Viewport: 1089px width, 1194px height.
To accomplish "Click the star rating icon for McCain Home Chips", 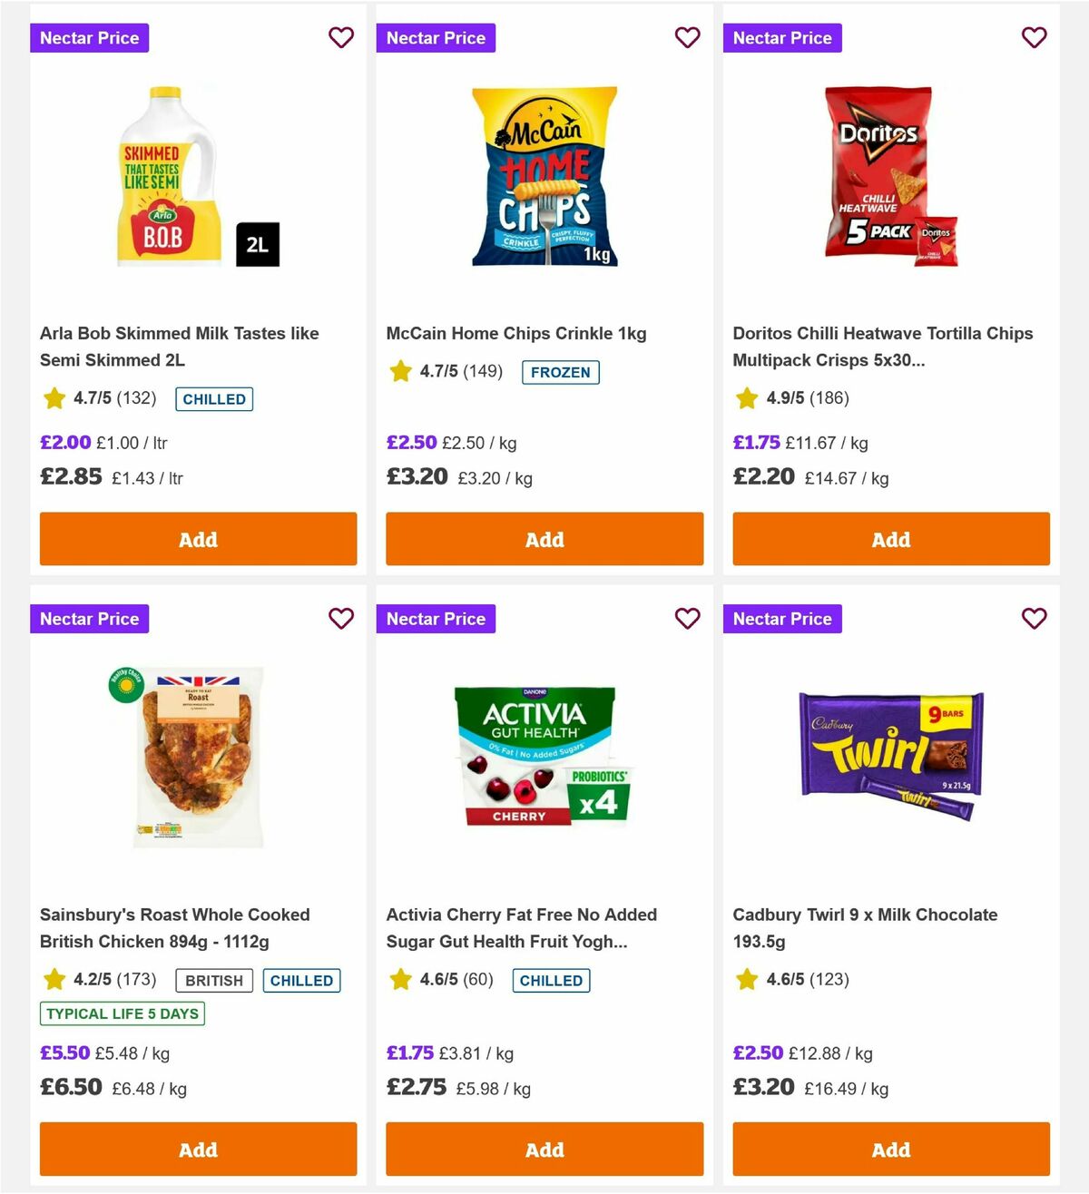I will 399,370.
